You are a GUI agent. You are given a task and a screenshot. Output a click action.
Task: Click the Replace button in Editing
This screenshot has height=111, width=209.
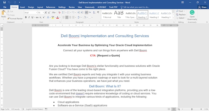coord(181,14)
